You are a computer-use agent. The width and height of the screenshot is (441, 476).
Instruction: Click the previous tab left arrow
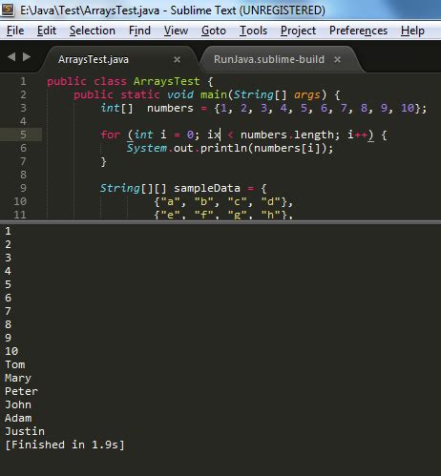[11, 57]
